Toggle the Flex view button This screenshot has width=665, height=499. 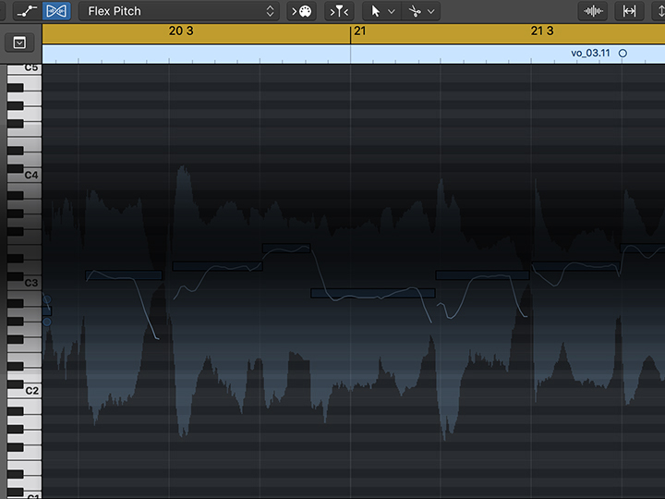pos(56,11)
